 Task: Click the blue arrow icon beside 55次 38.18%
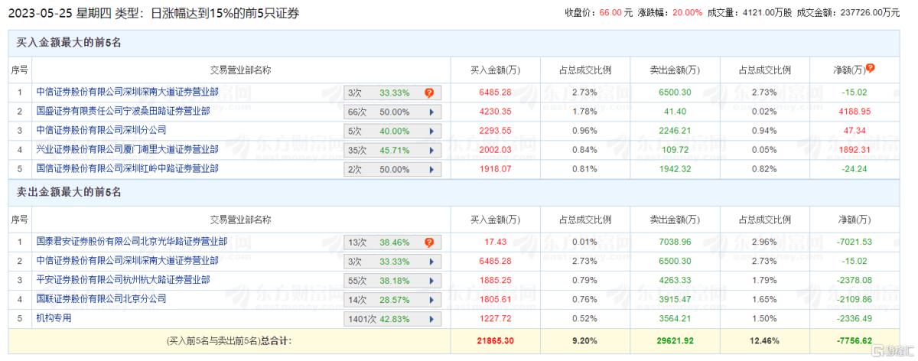(x=431, y=280)
